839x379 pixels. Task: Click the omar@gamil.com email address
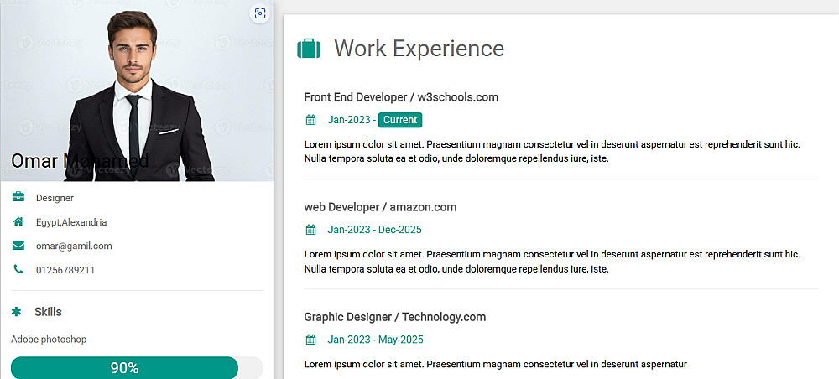click(x=74, y=246)
